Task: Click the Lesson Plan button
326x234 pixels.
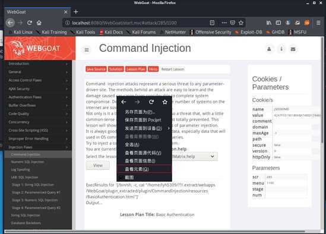Action: tap(136, 69)
